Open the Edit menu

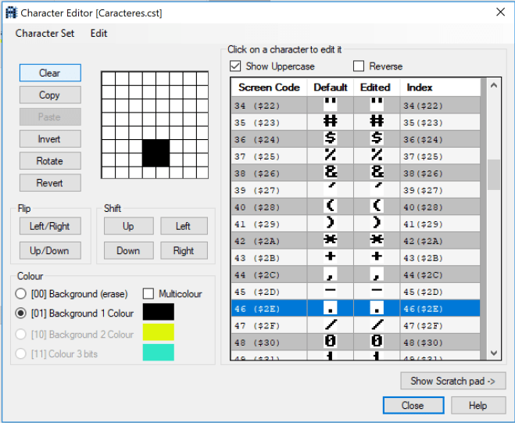(x=98, y=34)
